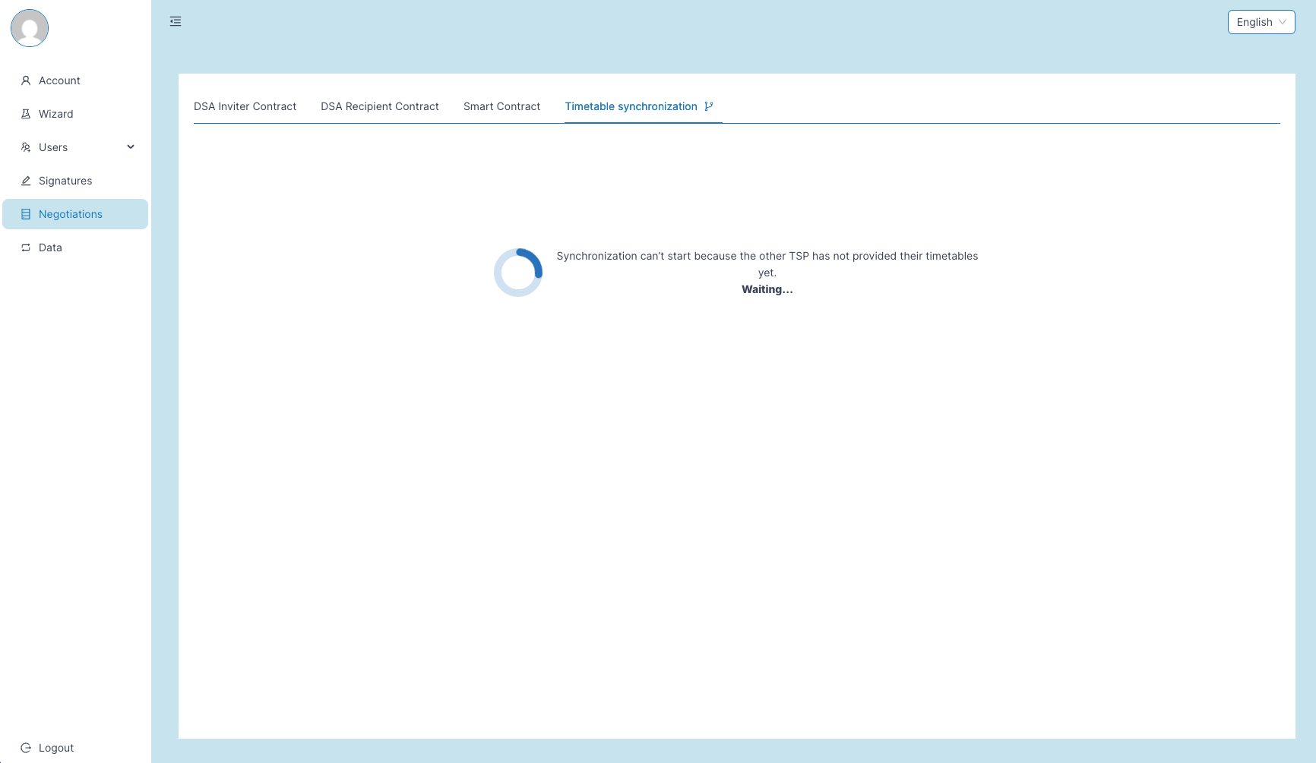The width and height of the screenshot is (1316, 763).
Task: Open the English language dropdown
Action: pyautogui.click(x=1261, y=22)
